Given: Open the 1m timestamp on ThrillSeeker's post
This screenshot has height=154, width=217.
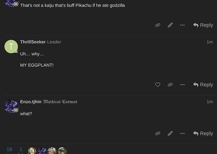Looking at the screenshot, I should 210,42.
